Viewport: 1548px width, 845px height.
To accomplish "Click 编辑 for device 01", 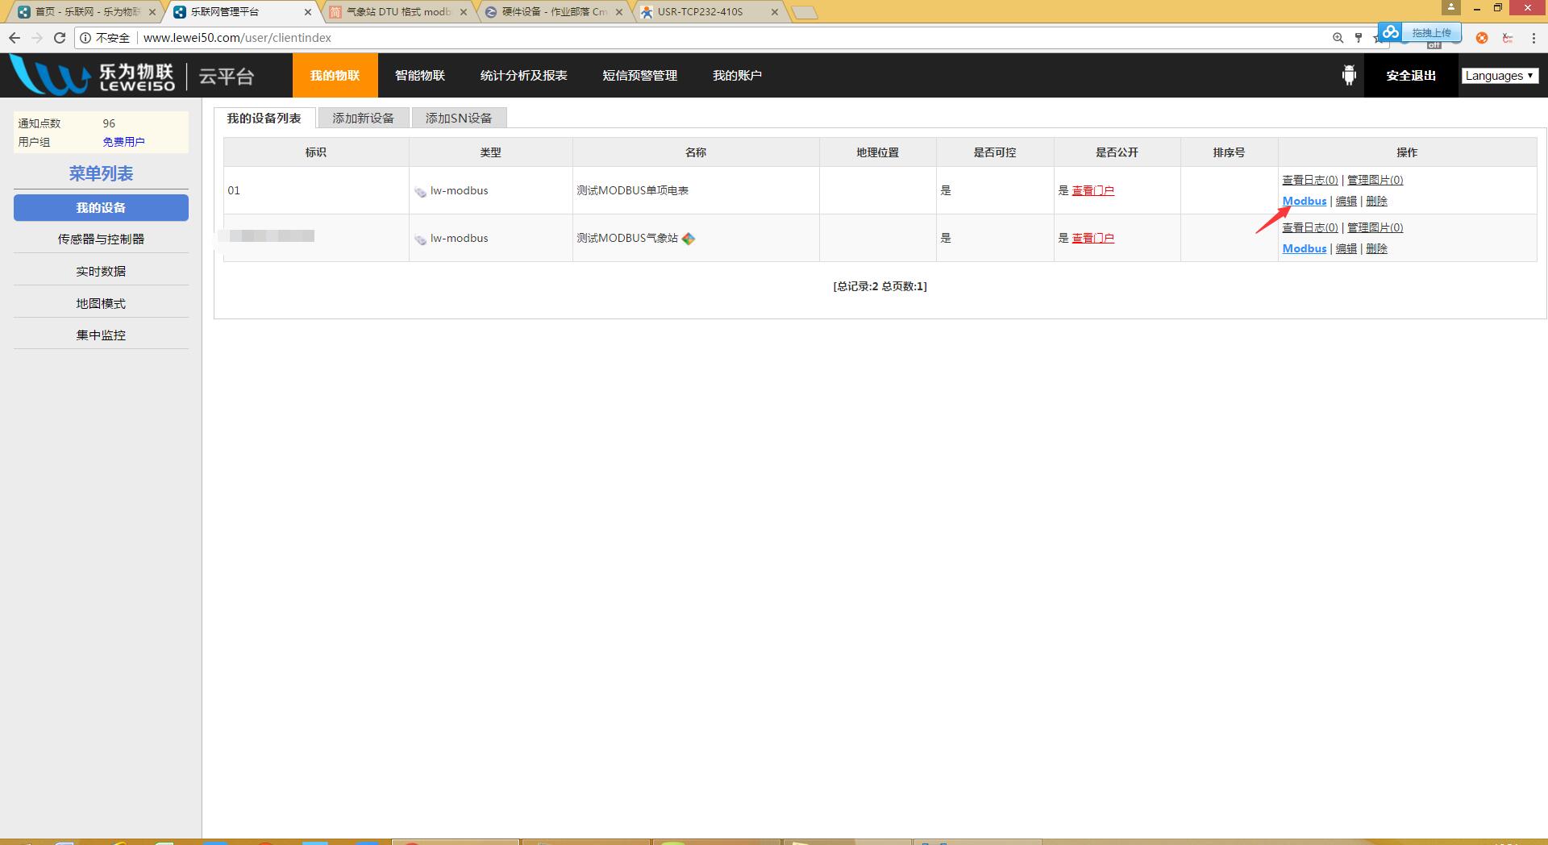I will click(1346, 201).
